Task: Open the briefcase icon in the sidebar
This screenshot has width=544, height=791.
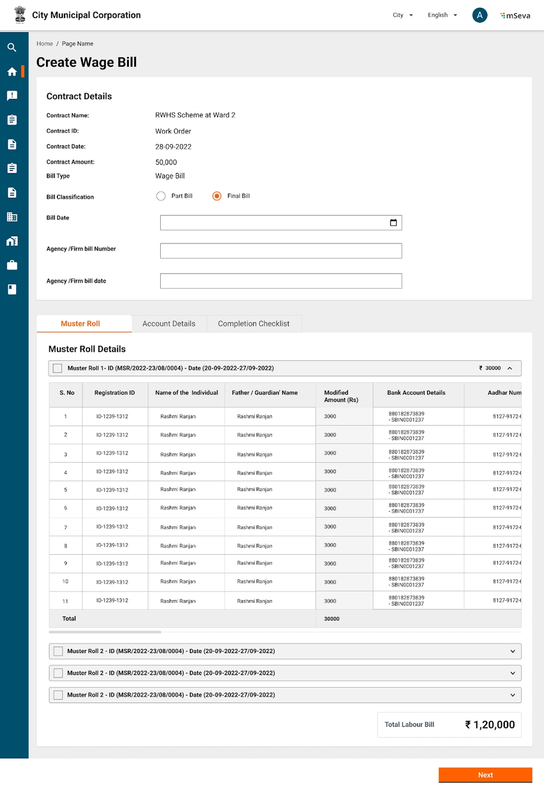Action: pos(11,265)
